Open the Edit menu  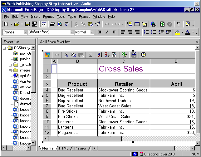[x=15, y=17]
